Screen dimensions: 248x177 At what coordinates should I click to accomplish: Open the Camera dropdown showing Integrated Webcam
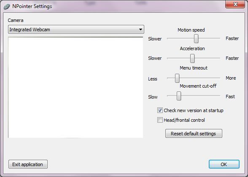76,29
